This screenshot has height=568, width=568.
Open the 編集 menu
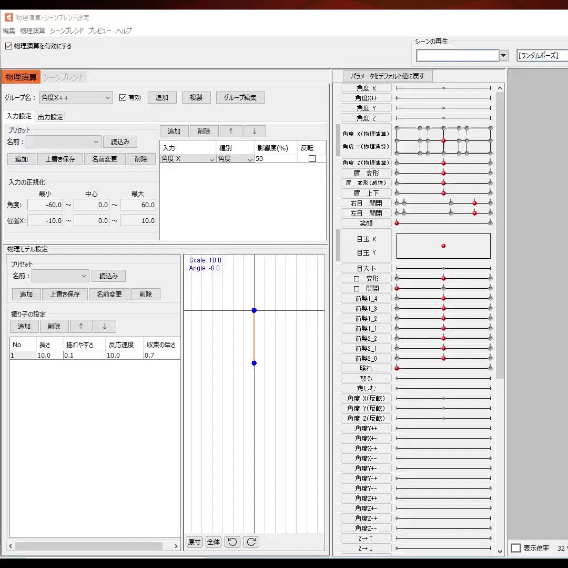pyautogui.click(x=9, y=31)
